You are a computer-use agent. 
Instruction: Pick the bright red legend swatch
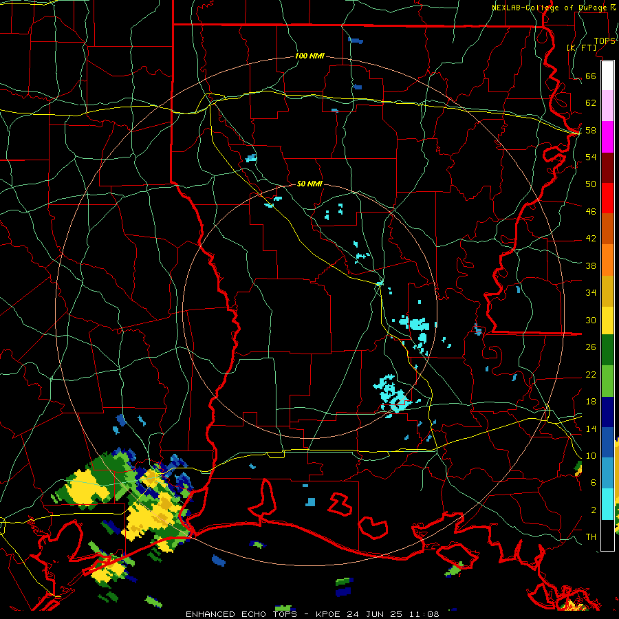[x=607, y=198]
